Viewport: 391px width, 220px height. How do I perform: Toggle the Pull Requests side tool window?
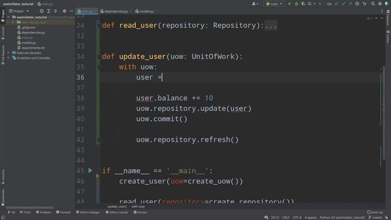click(2, 55)
